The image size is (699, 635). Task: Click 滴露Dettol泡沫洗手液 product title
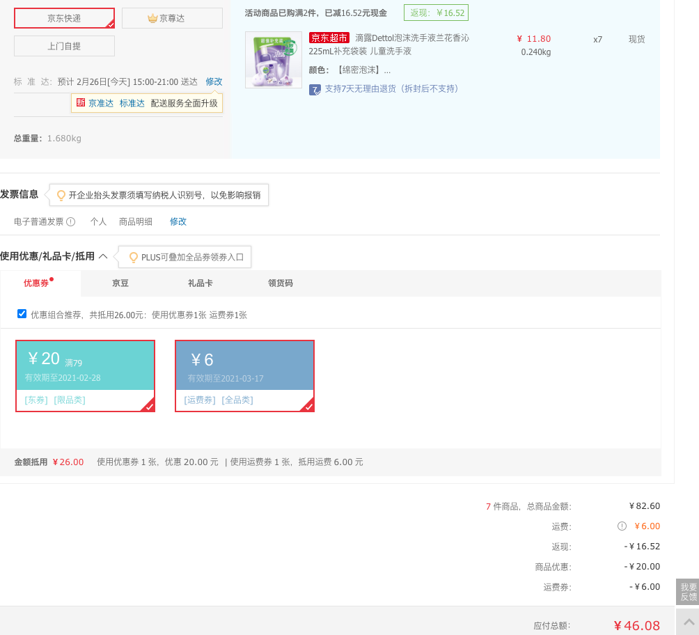(388, 45)
